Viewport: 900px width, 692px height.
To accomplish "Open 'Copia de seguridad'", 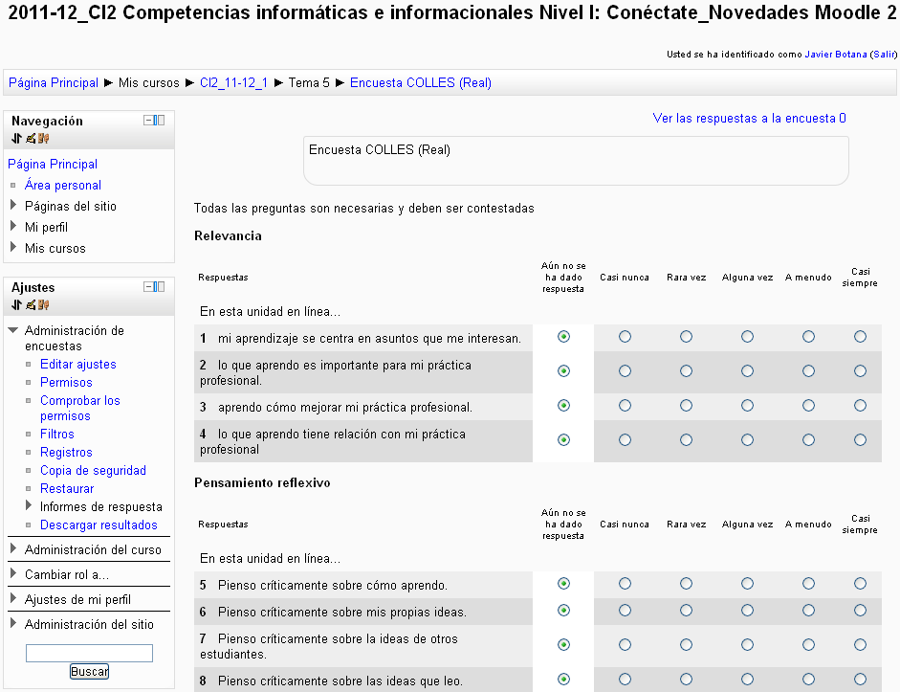I will pos(93,470).
